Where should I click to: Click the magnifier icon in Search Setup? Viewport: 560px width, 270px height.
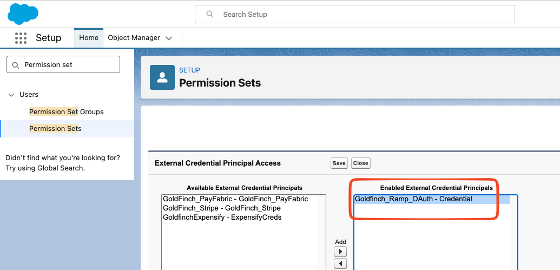point(210,14)
